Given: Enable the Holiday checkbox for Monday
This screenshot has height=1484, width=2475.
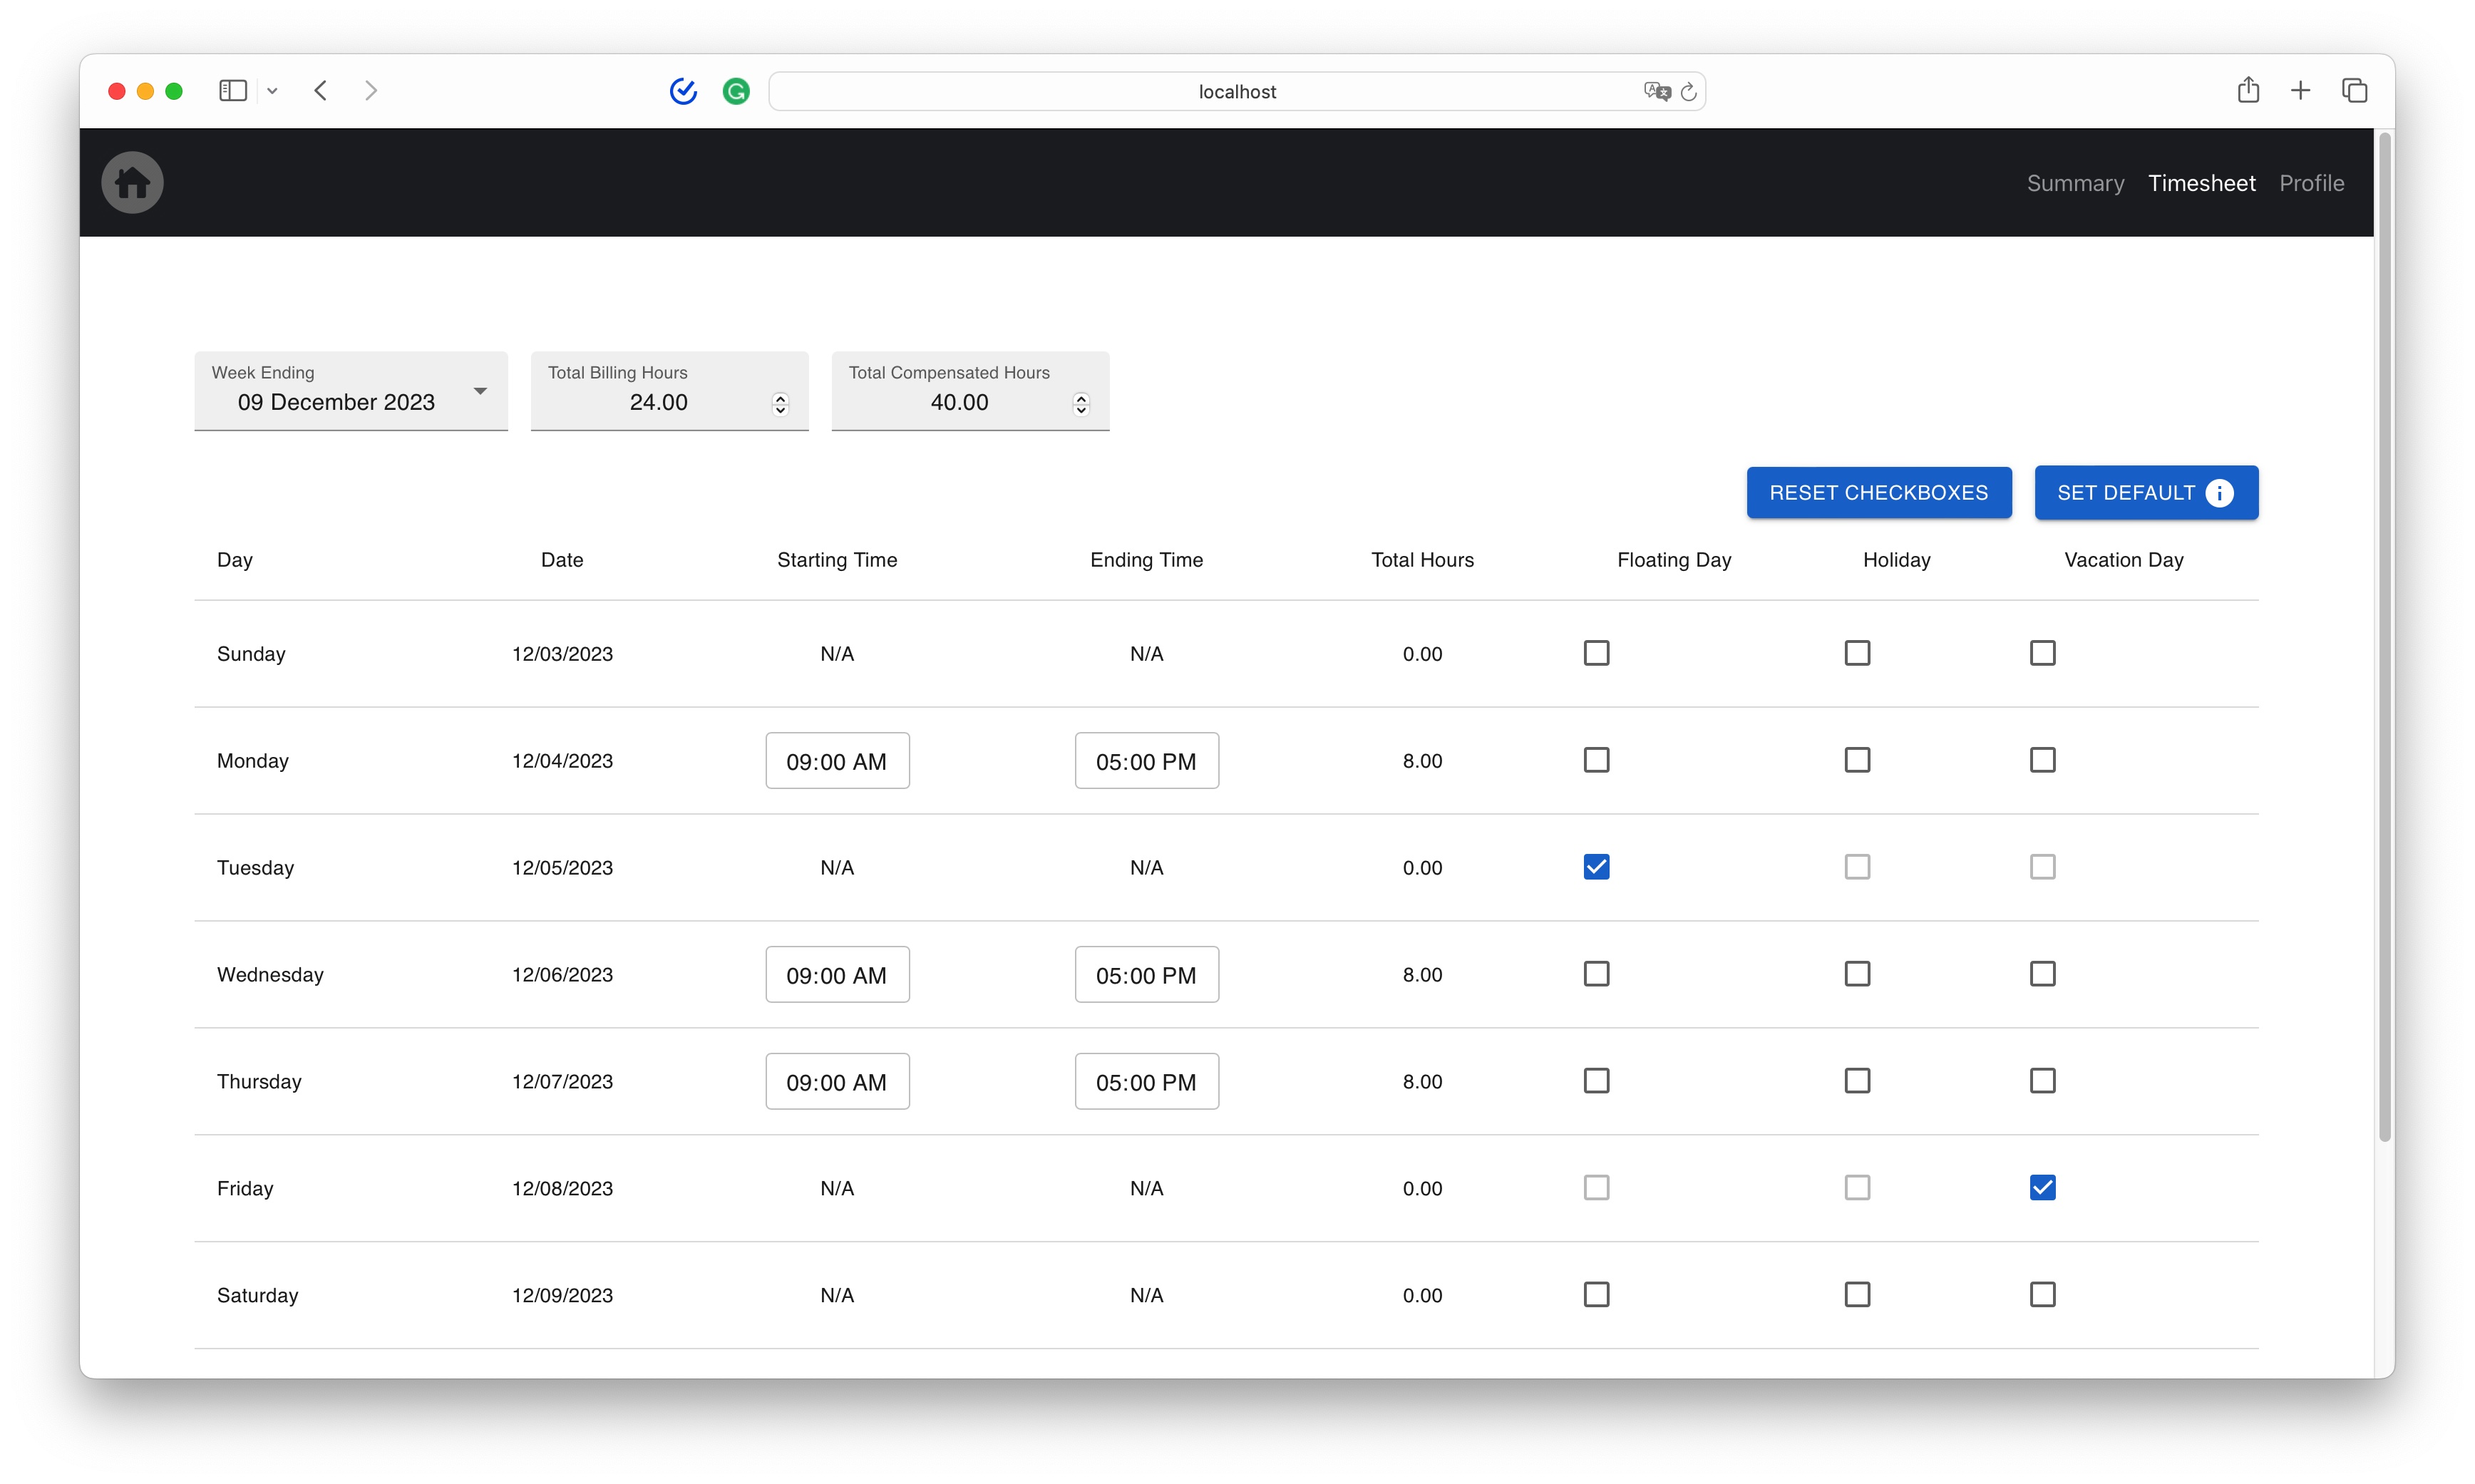Looking at the screenshot, I should click(x=1857, y=760).
